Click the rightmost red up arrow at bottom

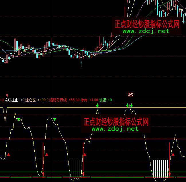pyautogui.click(x=169, y=173)
